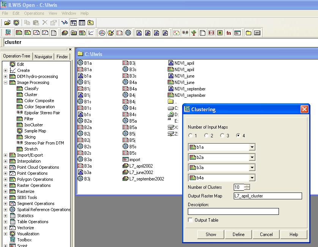Image resolution: width=318 pixels, height=247 pixels.
Task: Select radio button for 1 input map
Action: tap(190, 135)
